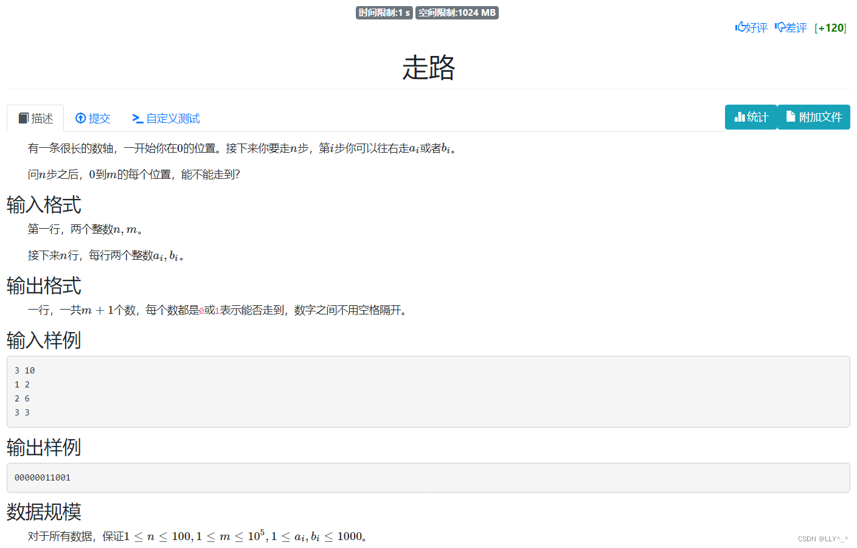
Task: Click the line starting 接下来n行
Action: pos(106,255)
